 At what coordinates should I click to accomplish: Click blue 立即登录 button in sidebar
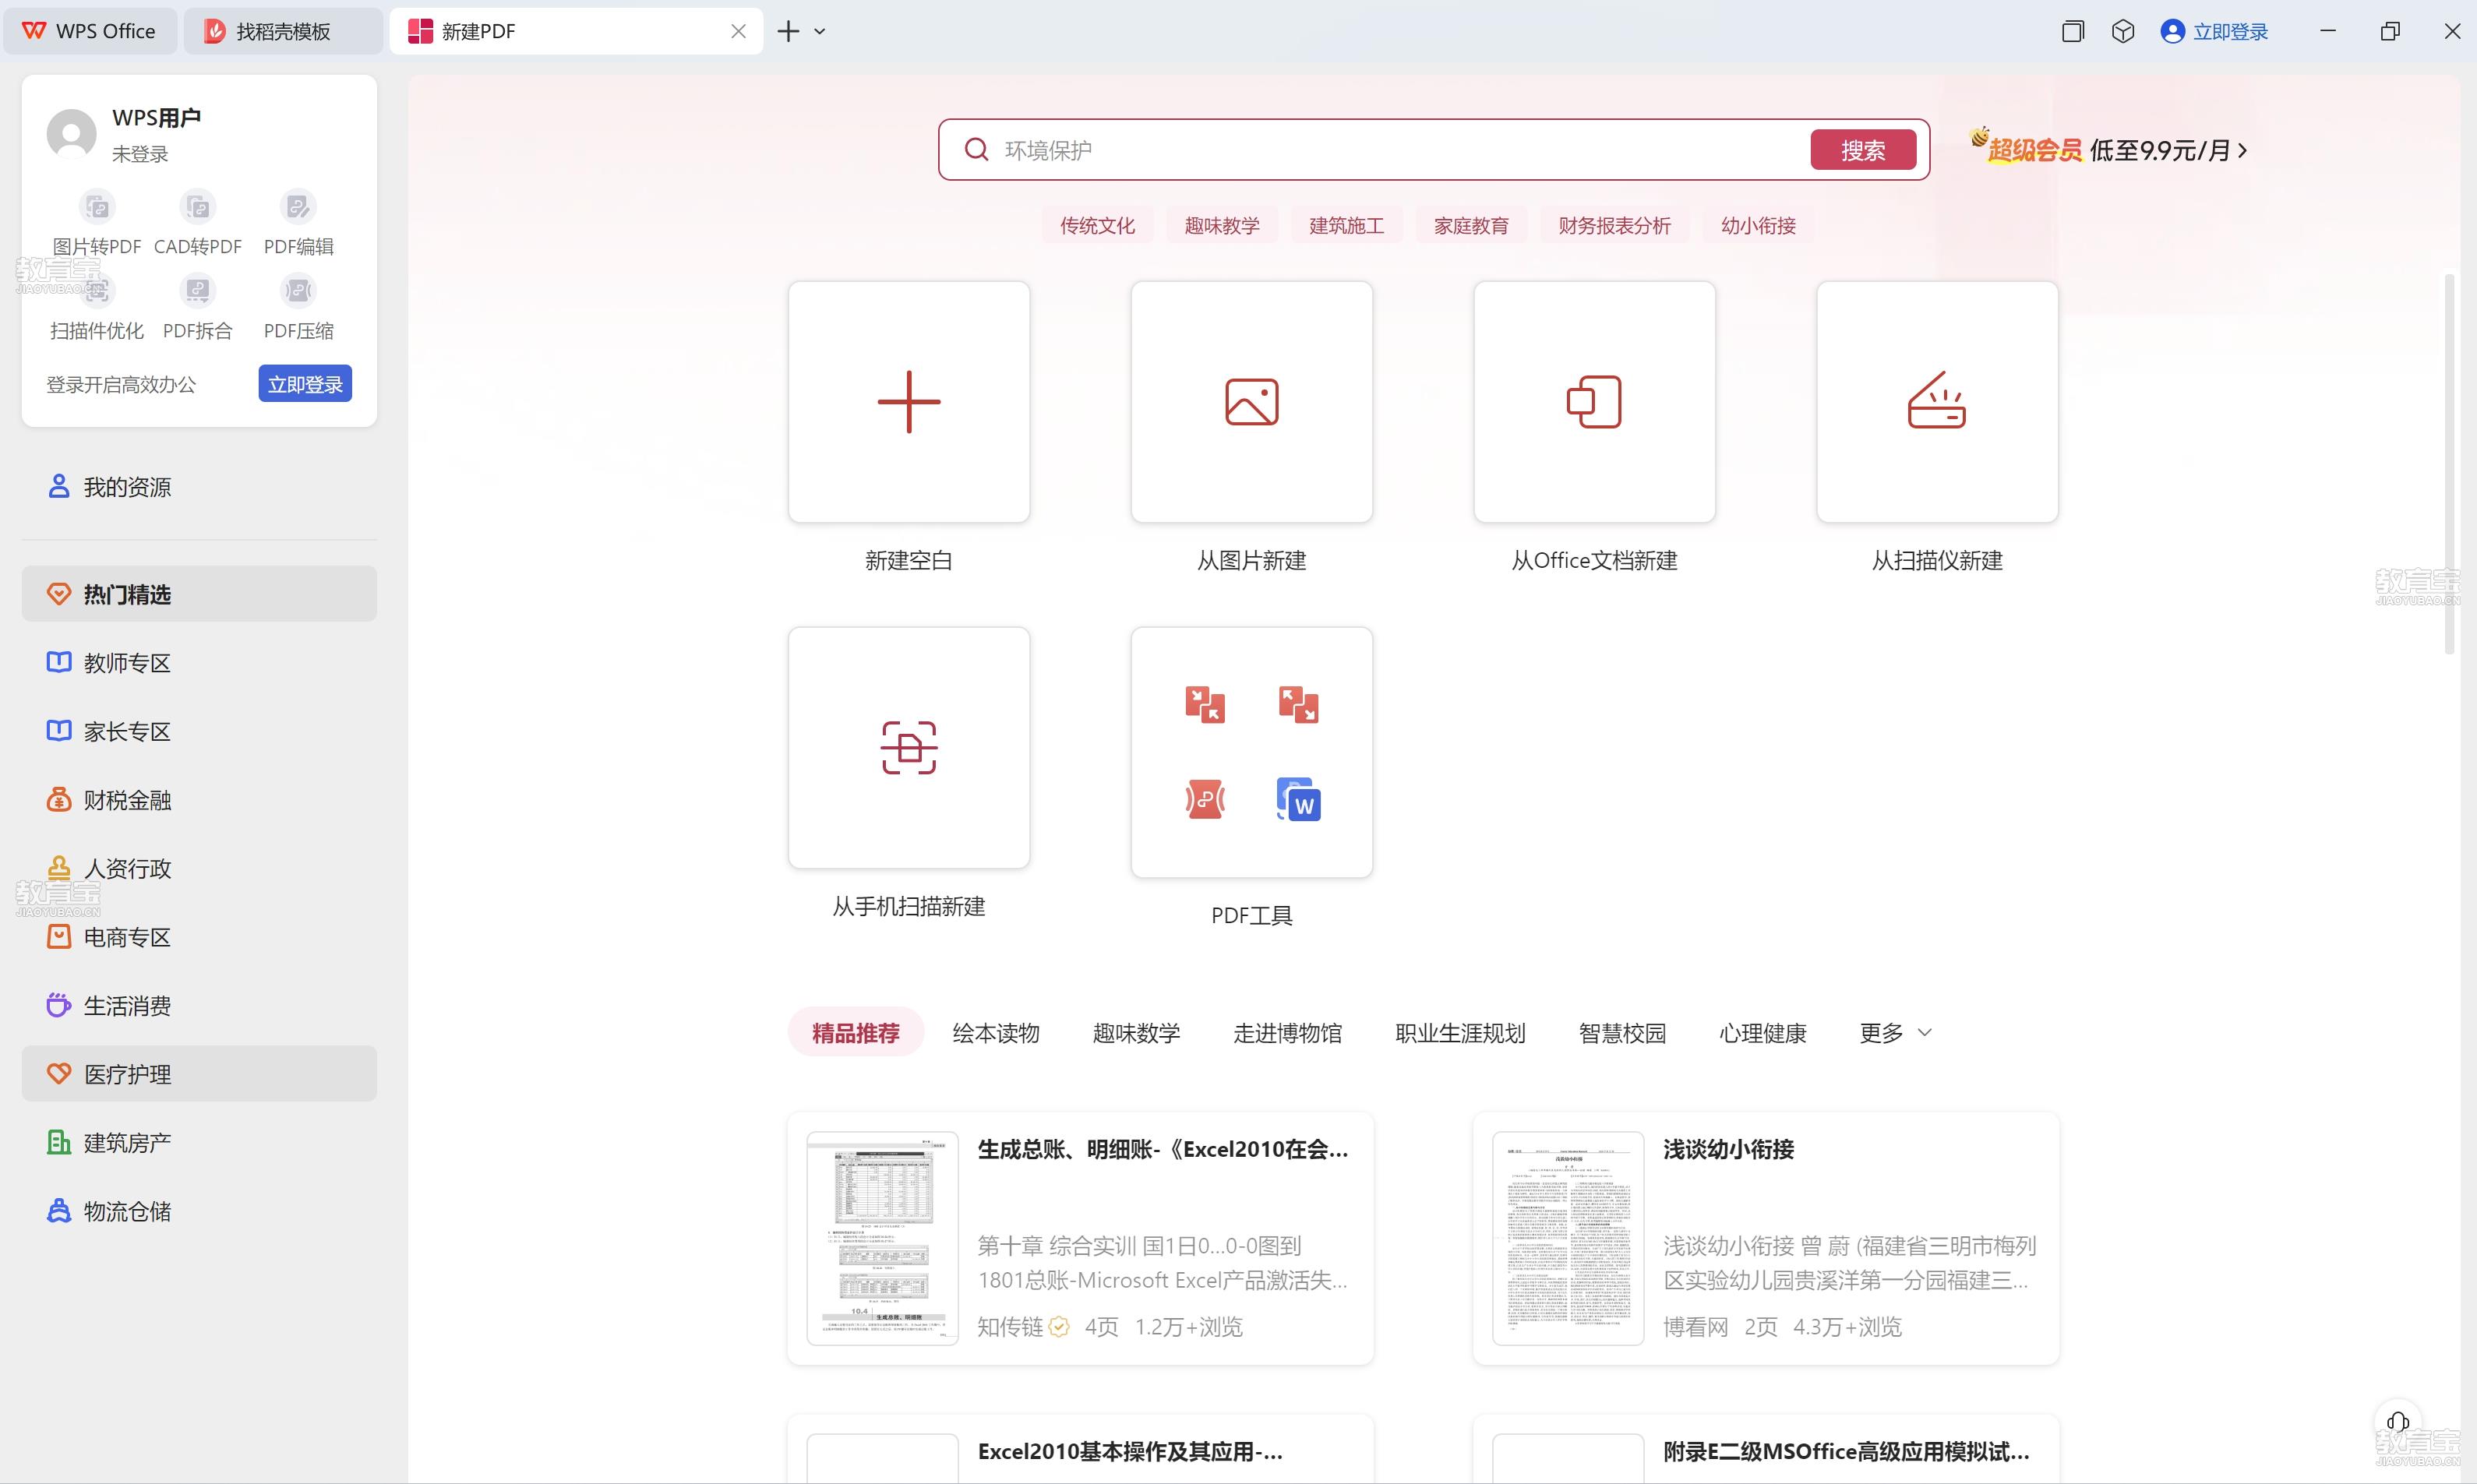point(305,384)
